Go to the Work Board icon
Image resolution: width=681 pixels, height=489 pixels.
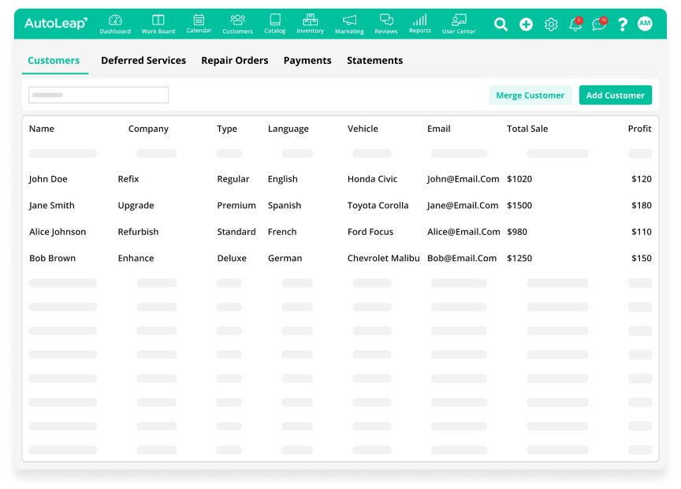coord(158,21)
